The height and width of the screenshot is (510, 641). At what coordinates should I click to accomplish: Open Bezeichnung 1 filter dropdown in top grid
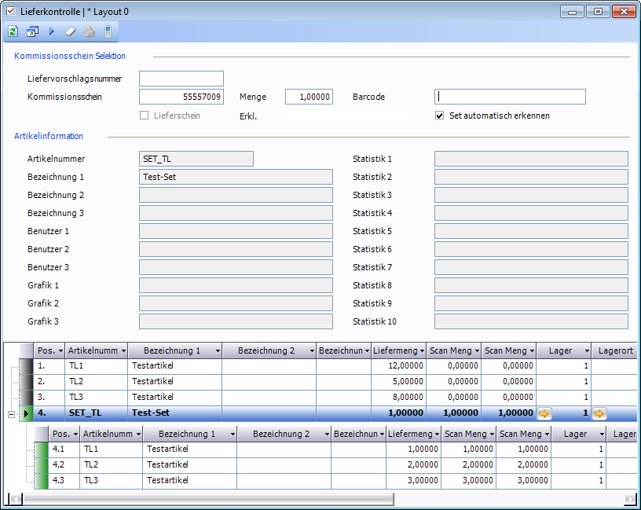216,350
